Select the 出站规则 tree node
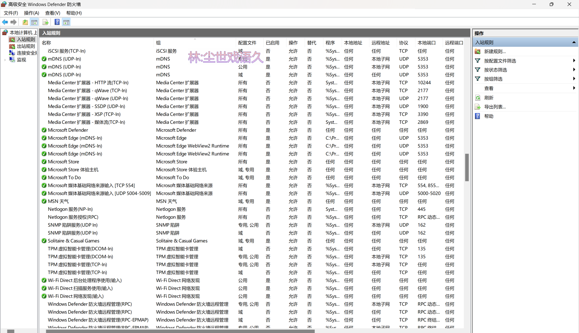Screen dimensions: 579x333 [x=26, y=46]
